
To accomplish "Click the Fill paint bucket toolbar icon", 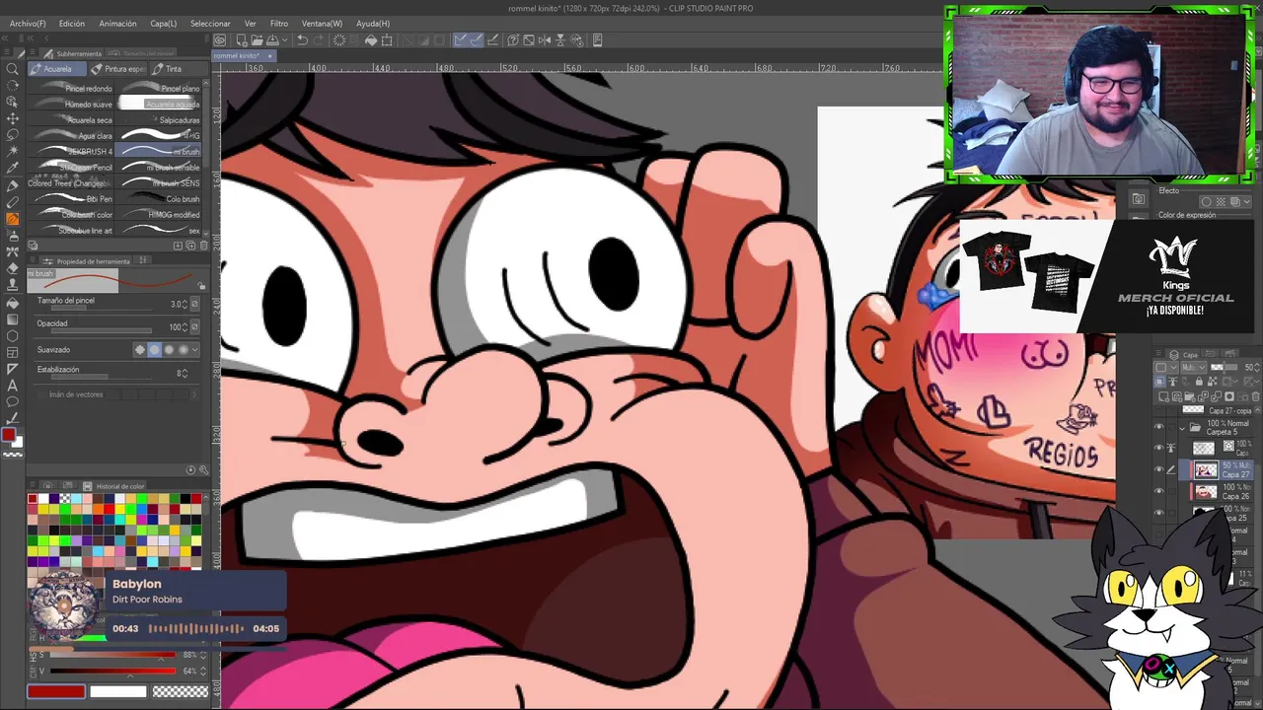I will click(x=371, y=40).
